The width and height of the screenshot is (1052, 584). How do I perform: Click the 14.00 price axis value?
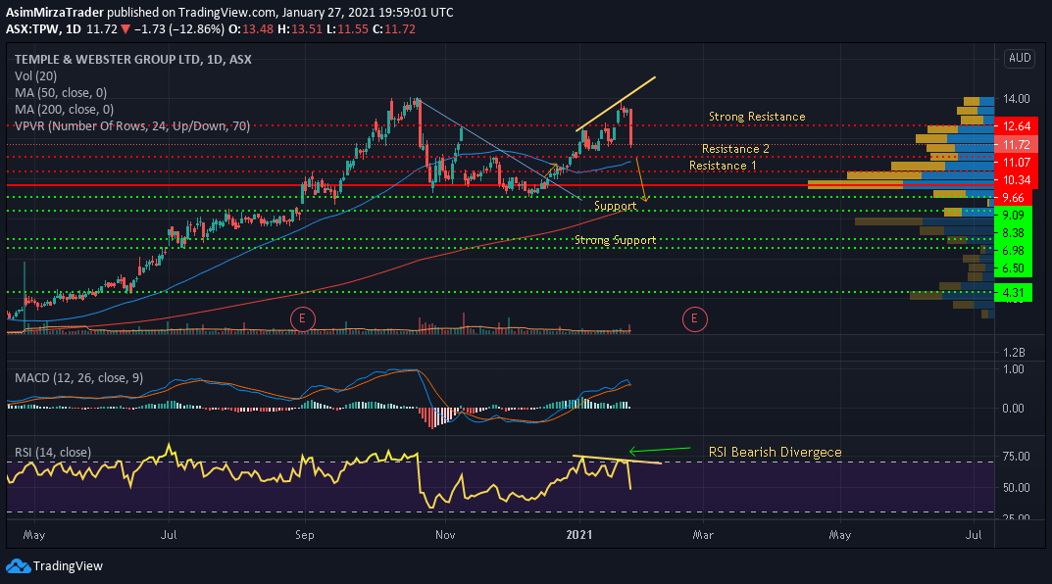click(x=1016, y=99)
